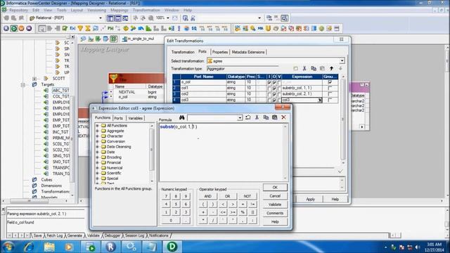Switch to Variables tab in Expression Editor
The height and width of the screenshot is (253, 450).
(x=135, y=118)
